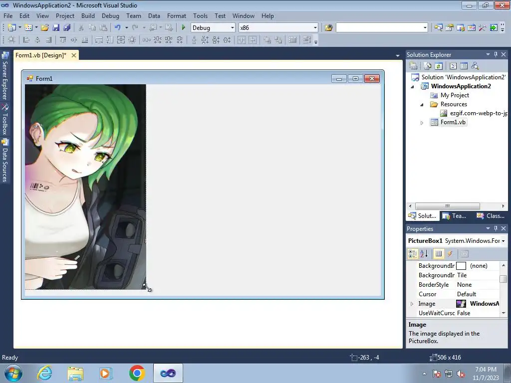This screenshot has height=383, width=511.
Task: Toggle the Properties list button in Properties panel
Action: pyautogui.click(x=439, y=254)
